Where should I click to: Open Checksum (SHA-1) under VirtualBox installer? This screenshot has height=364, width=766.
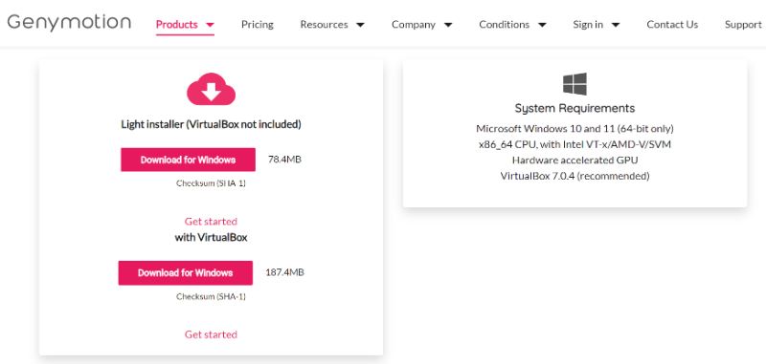(x=211, y=296)
